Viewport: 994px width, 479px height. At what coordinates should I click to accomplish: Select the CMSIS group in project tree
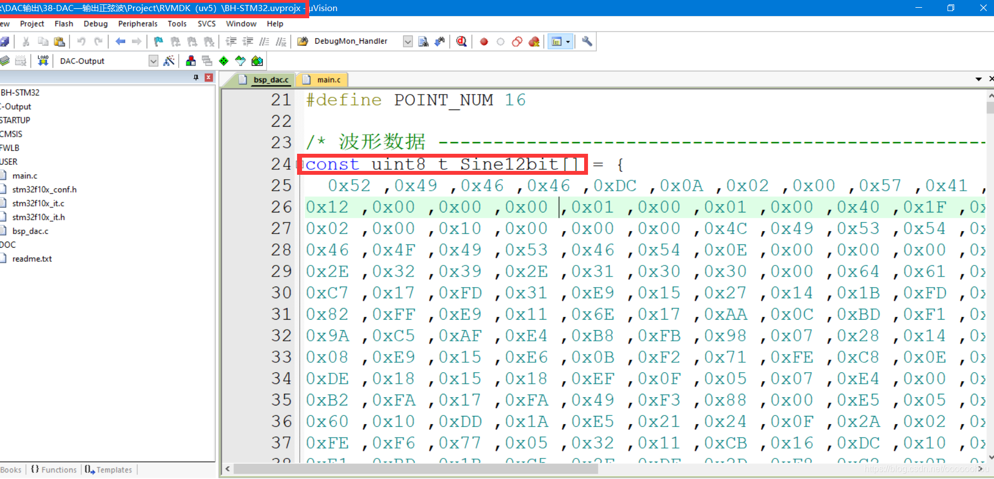11,134
